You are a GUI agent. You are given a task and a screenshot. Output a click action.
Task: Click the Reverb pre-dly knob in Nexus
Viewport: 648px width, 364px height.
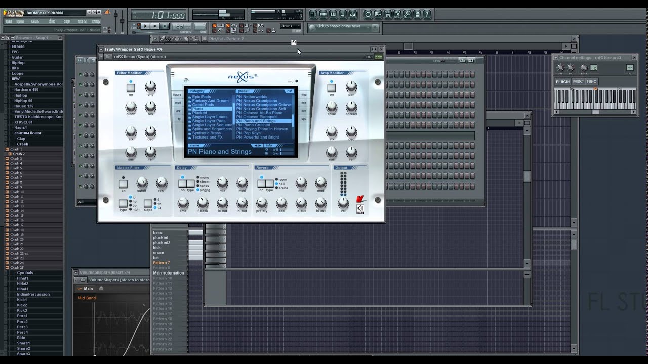point(262,202)
